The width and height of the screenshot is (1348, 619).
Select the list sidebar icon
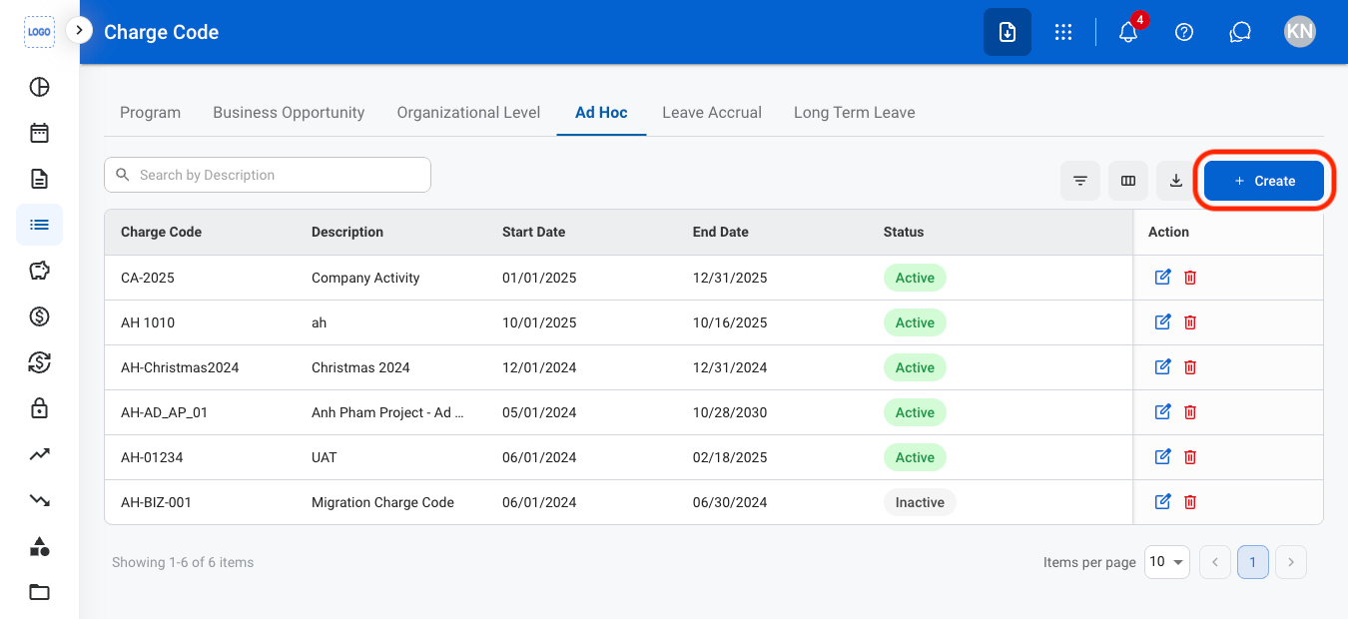(x=39, y=225)
